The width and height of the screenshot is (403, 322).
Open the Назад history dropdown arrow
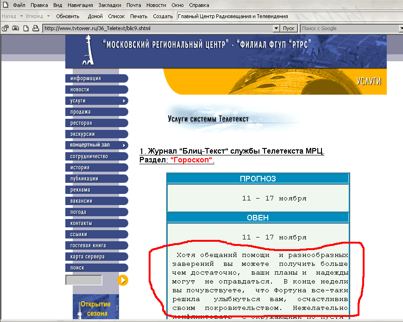(21, 16)
